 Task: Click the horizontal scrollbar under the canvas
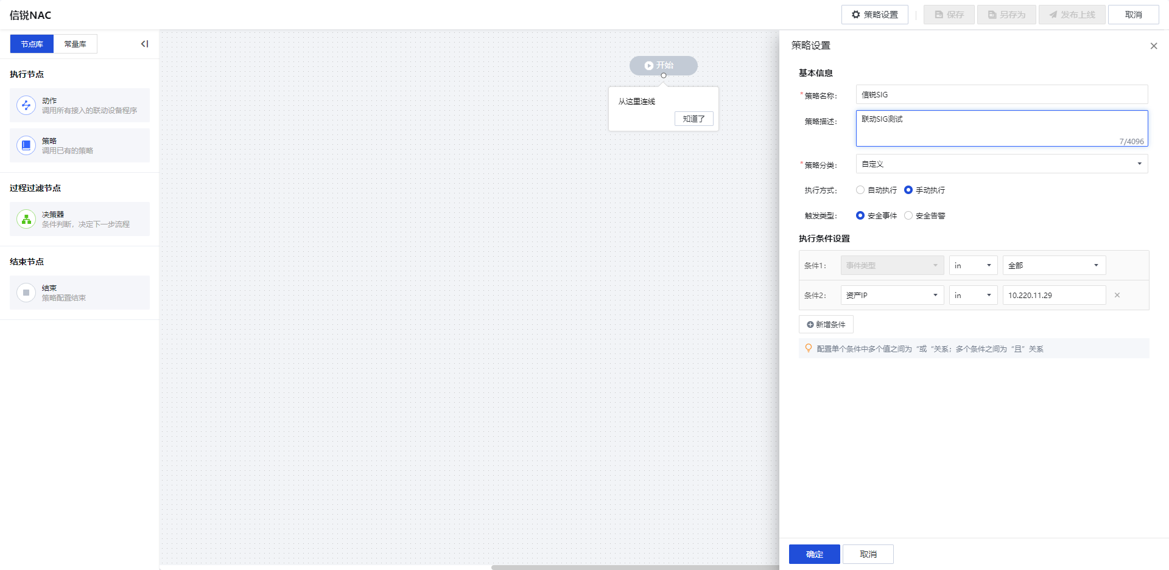[635, 567]
